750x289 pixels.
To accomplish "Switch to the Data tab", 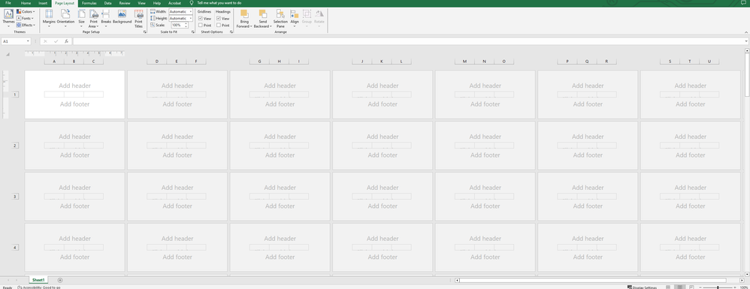I will (108, 3).
